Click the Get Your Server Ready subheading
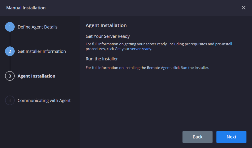The width and height of the screenshot is (252, 148). click(x=108, y=36)
